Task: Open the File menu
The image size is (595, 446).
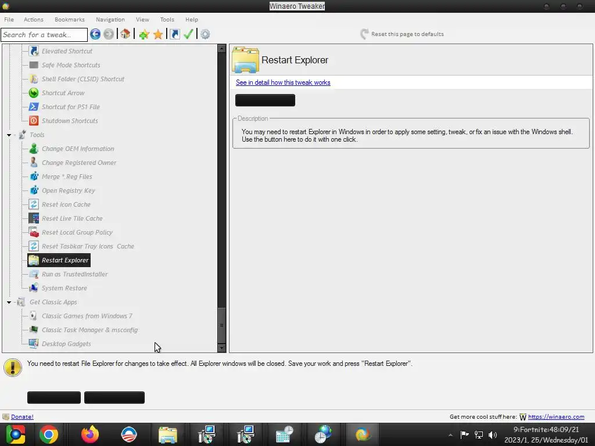Action: pyautogui.click(x=9, y=19)
